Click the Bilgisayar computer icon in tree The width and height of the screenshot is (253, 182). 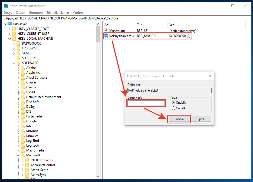click(10, 24)
